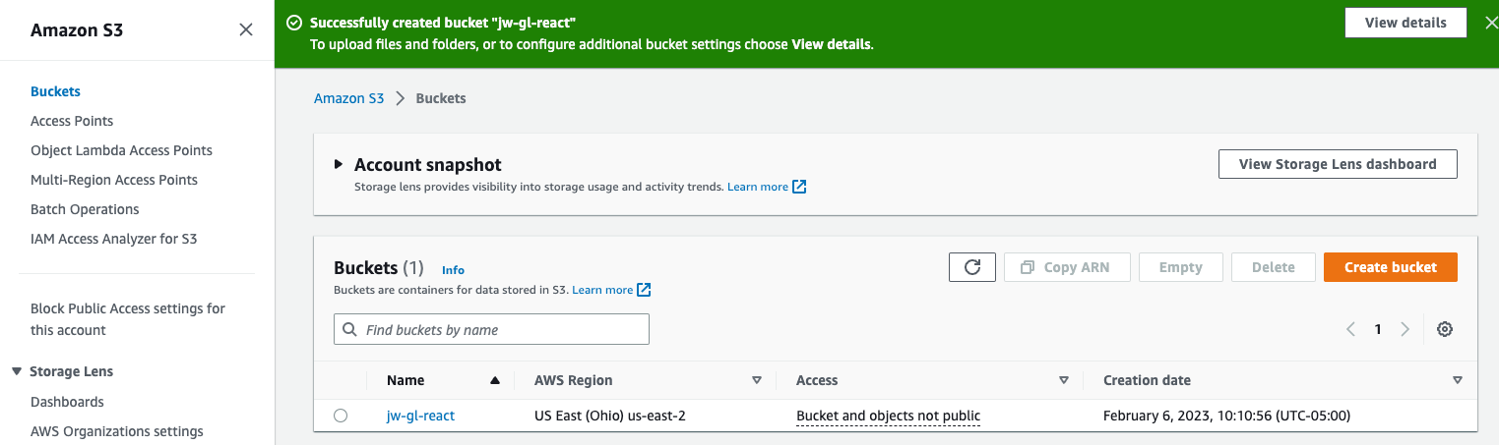Open the jw-gl-react bucket link
Screen dimensions: 1499x445
point(420,416)
